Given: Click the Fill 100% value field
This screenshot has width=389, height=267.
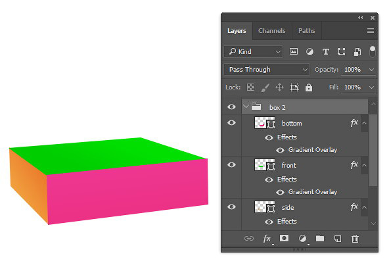Looking at the screenshot, I should tap(352, 87).
